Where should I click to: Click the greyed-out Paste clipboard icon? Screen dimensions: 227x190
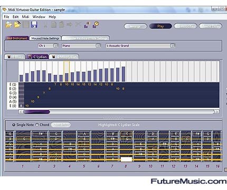tap(61, 24)
